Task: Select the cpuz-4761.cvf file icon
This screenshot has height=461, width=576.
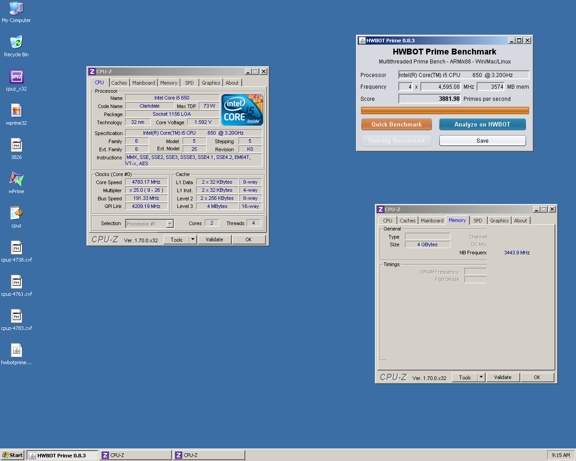Action: point(16,285)
